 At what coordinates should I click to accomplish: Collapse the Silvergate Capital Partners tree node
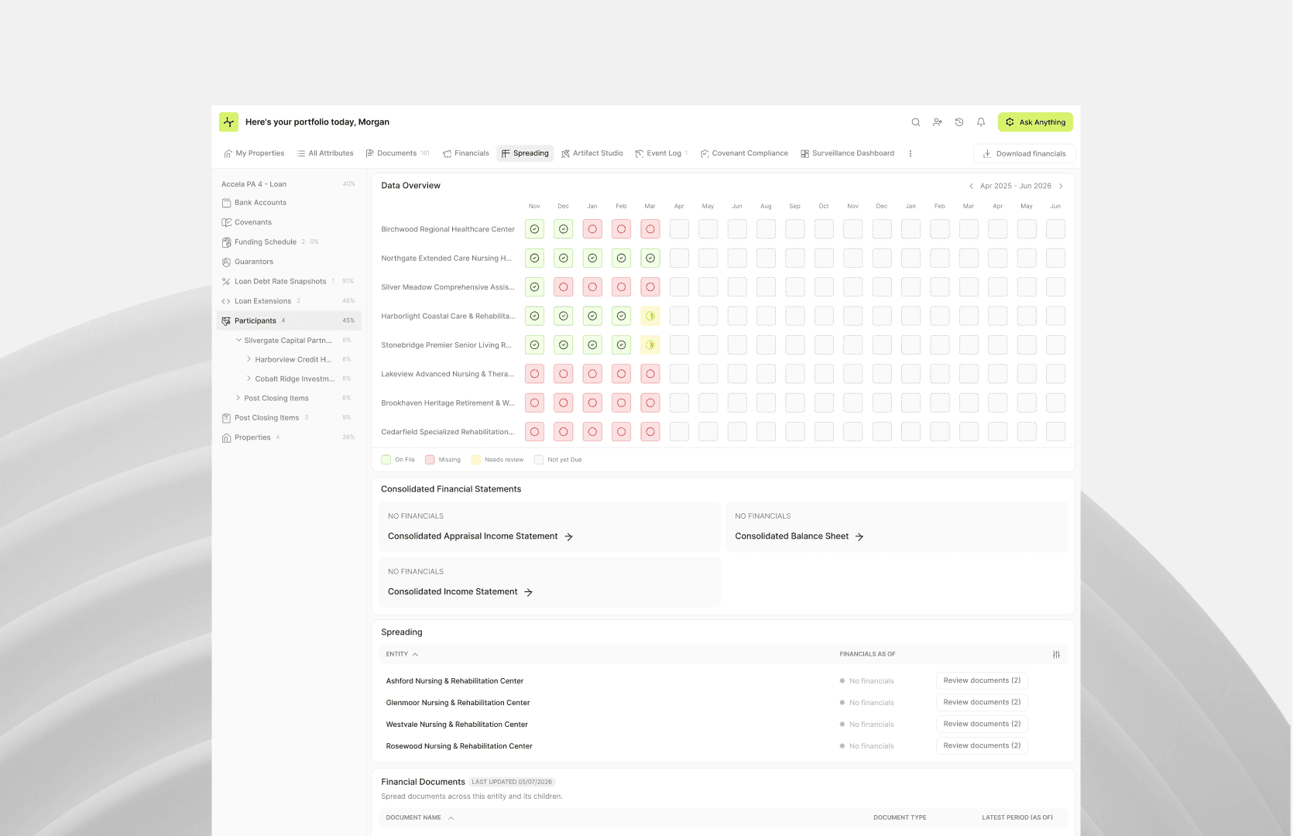coord(238,340)
